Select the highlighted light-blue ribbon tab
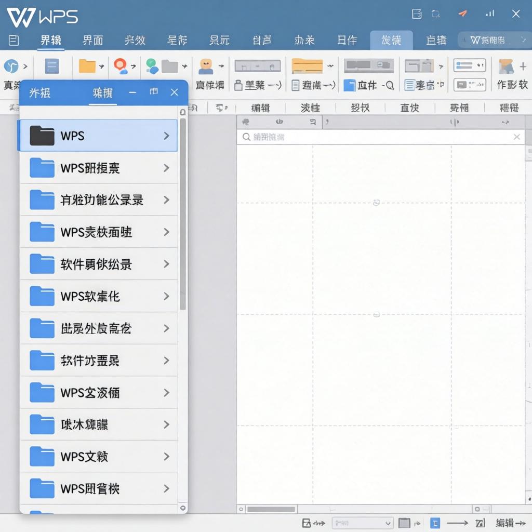 pyautogui.click(x=391, y=41)
